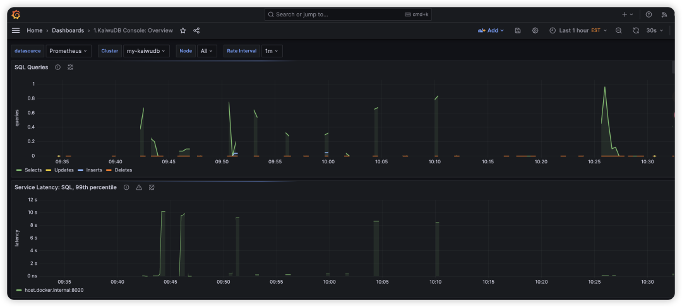Open the hamburger navigation menu
Viewport: 682px width, 307px height.
pos(16,30)
